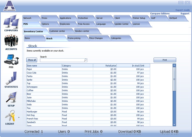Open the Accounts people icon
192x137 pixels.
click(x=11, y=41)
